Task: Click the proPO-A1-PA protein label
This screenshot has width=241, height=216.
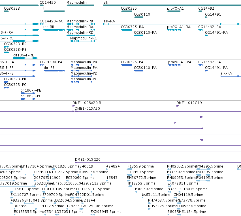Action: pos(180,62)
